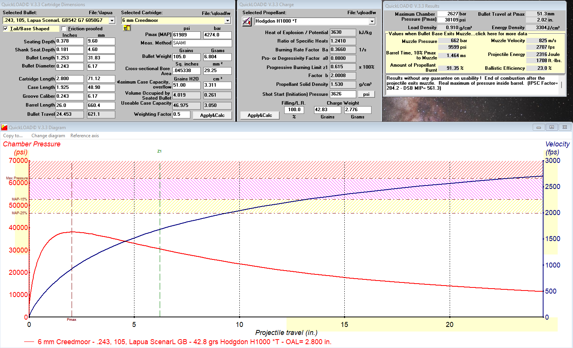Click the Burning Rate Factor Ba field
This screenshot has height=348, width=573.
pos(343,50)
